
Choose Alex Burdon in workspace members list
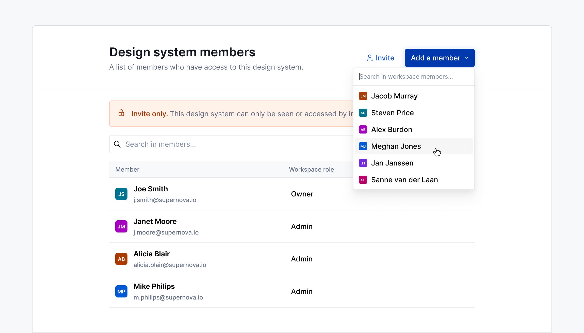tap(414, 129)
